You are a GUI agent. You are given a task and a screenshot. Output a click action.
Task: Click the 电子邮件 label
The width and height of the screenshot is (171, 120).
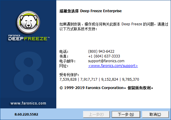point(67,61)
